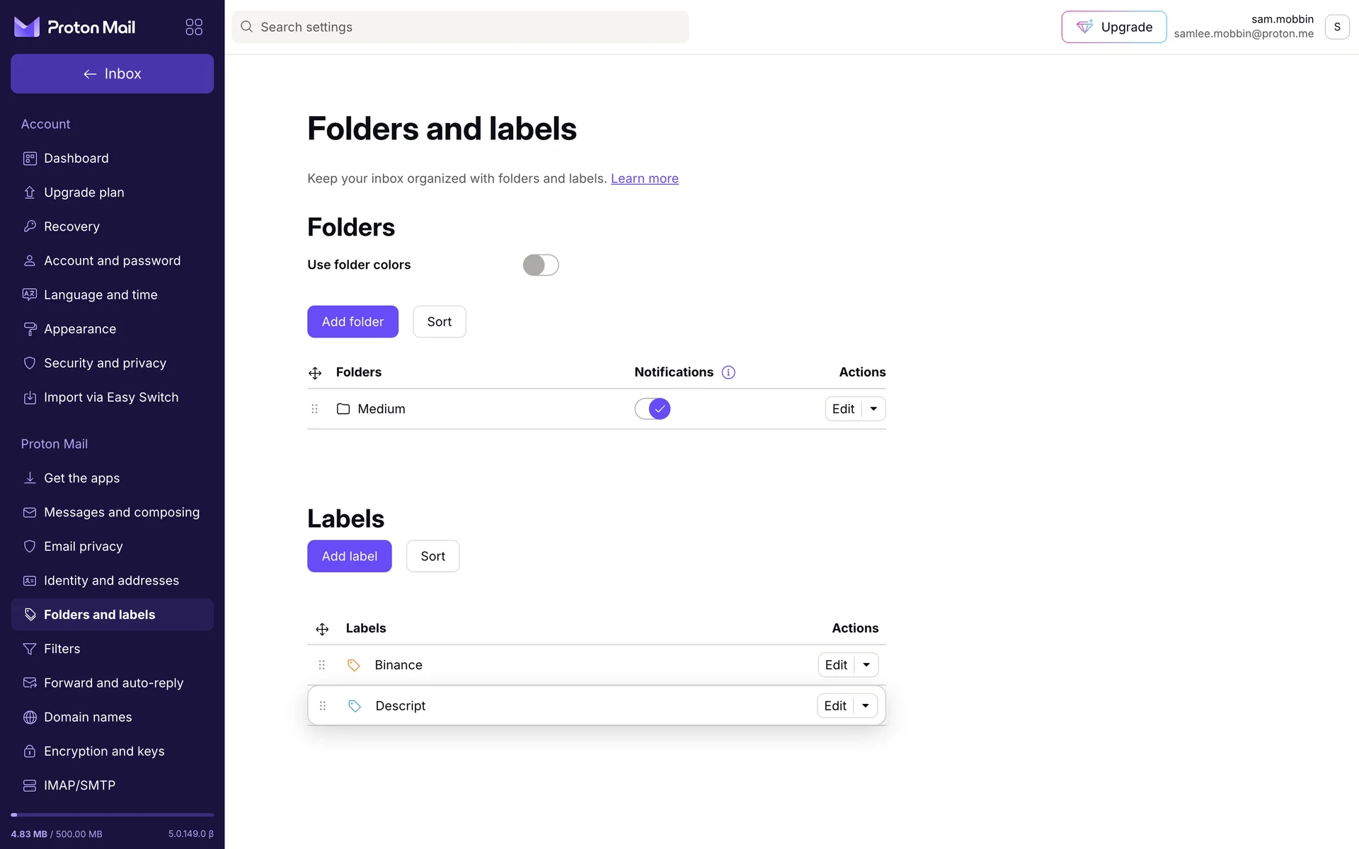1359x849 pixels.
Task: Enable the Use folder colors toggle
Action: [541, 265]
